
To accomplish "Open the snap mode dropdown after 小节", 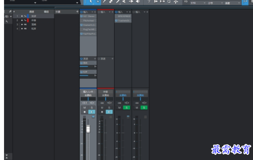I will [x=233, y=3].
